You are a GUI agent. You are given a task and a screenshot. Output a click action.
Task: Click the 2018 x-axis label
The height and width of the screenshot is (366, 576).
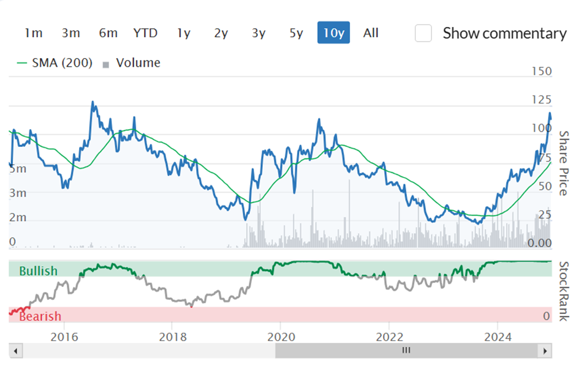(173, 337)
